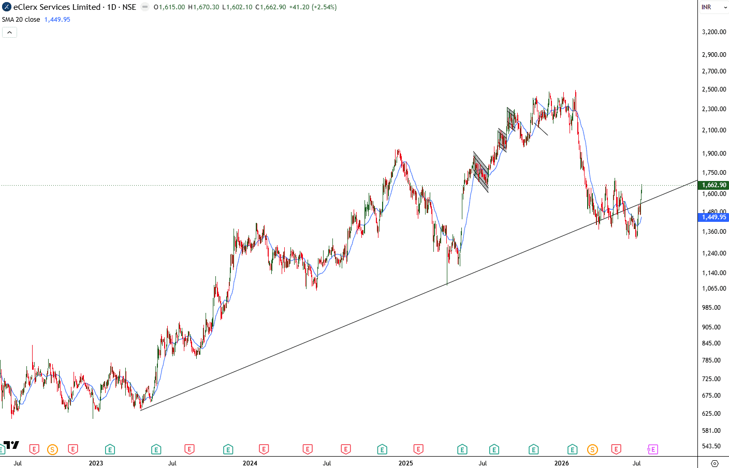Image resolution: width=729 pixels, height=468 pixels.
Task: Open the green earnings marker just after 2026
Action: click(x=572, y=449)
